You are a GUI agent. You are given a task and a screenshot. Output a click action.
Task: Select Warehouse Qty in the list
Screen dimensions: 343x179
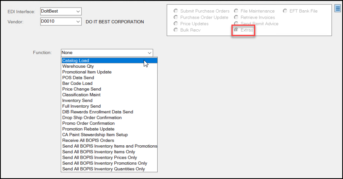(x=78, y=66)
